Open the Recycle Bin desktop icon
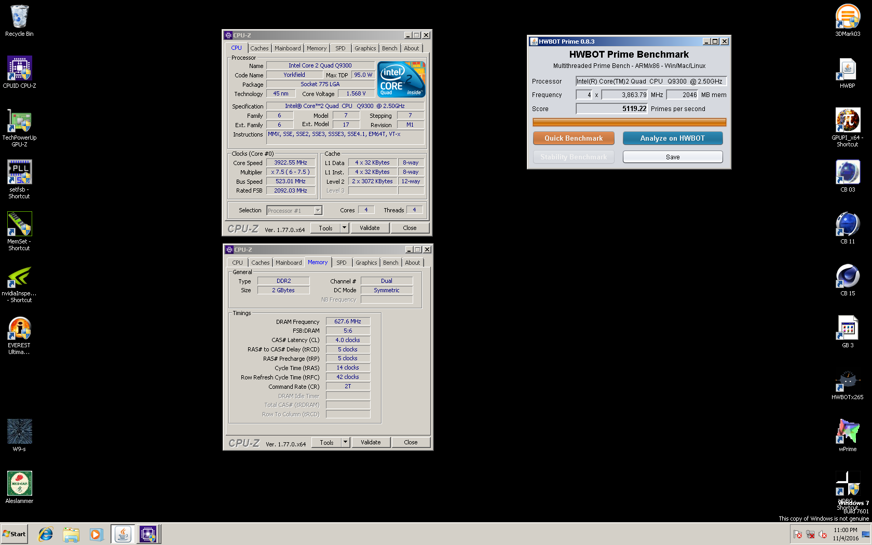 click(x=19, y=21)
